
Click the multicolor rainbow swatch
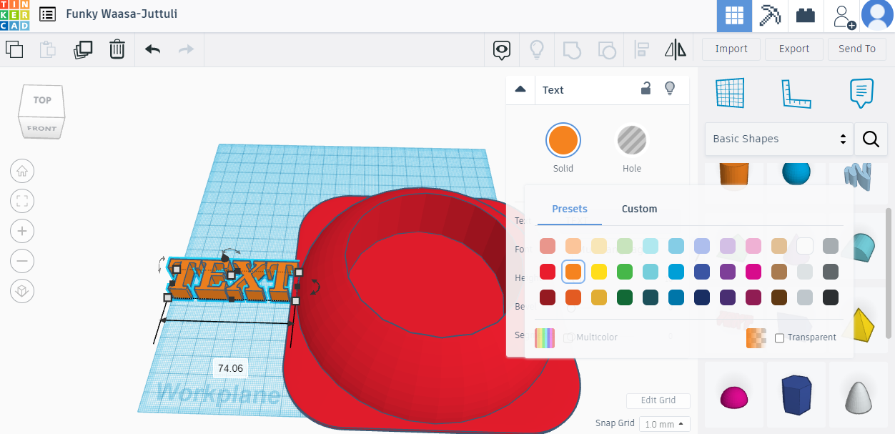pyautogui.click(x=545, y=337)
